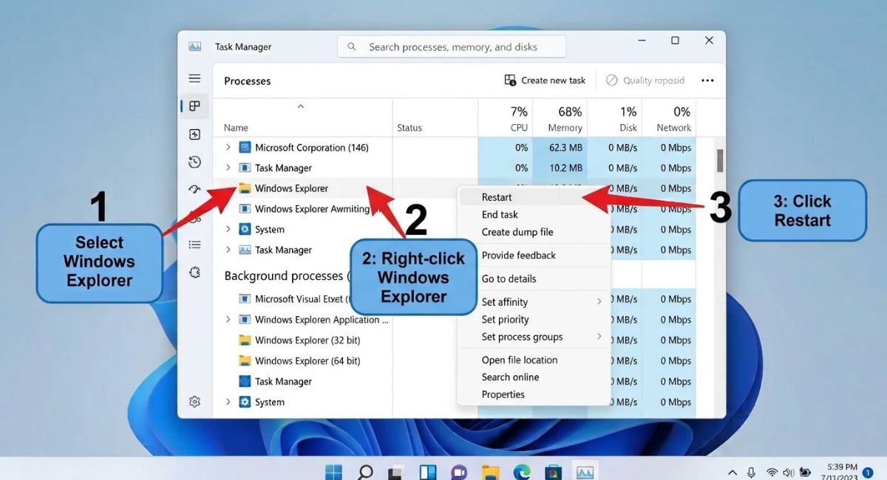Click the Wi-Fi icon in system tray
The height and width of the screenshot is (480, 887).
(x=772, y=472)
